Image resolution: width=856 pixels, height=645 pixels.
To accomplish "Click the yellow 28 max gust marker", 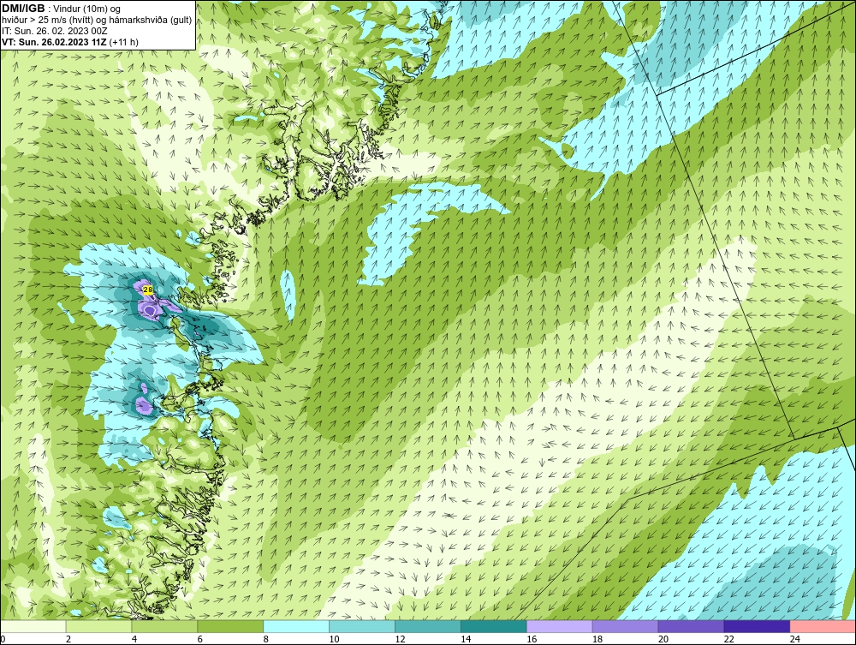I will coord(147,290).
